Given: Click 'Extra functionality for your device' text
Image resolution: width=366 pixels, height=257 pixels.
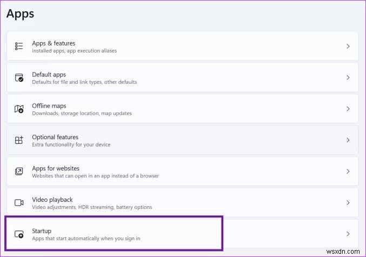Looking at the screenshot, I should [x=71, y=144].
